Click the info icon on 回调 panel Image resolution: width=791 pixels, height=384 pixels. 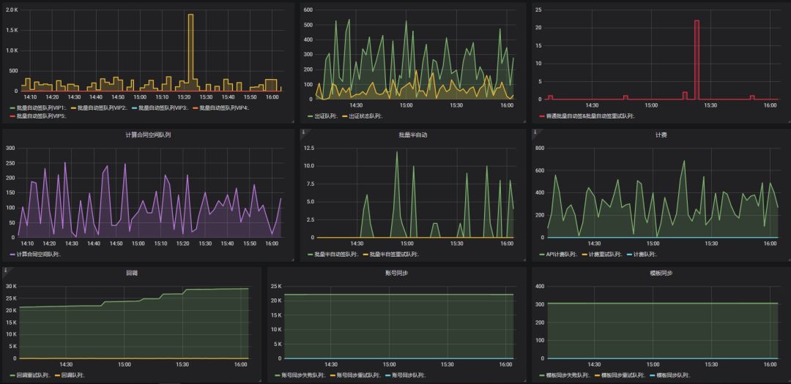[6, 270]
